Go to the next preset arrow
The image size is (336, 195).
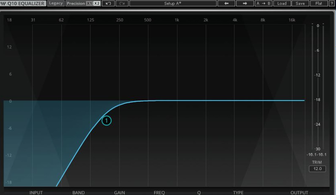tap(245, 3)
